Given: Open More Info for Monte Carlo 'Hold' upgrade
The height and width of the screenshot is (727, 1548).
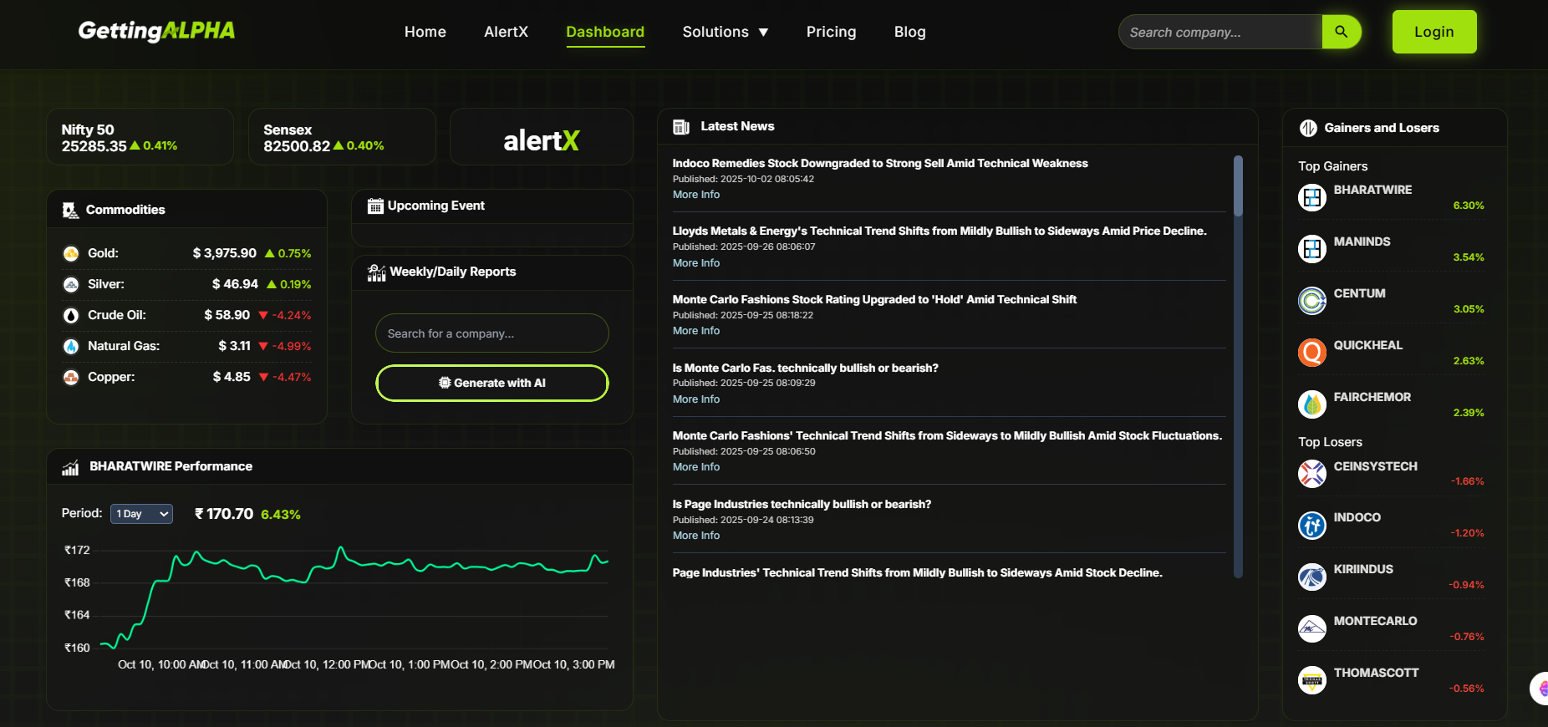Looking at the screenshot, I should tap(696, 331).
